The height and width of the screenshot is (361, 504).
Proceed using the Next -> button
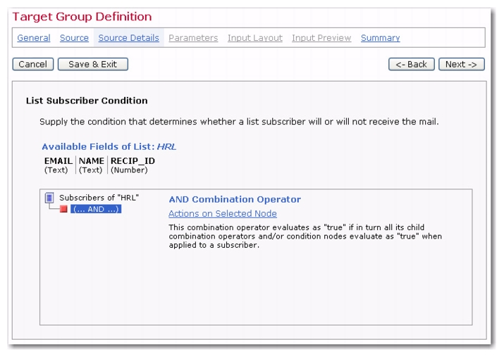(x=461, y=64)
